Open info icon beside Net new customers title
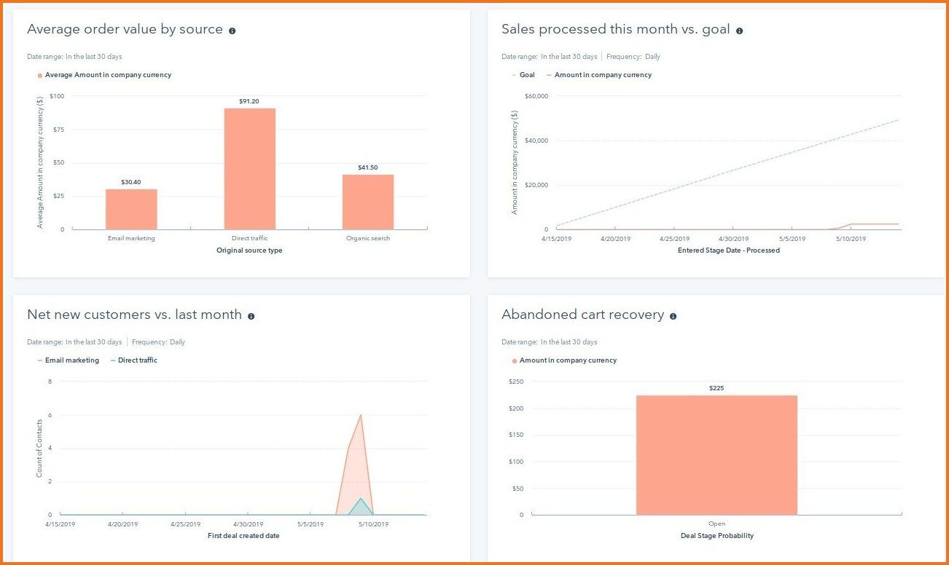Image resolution: width=949 pixels, height=565 pixels. coord(251,316)
